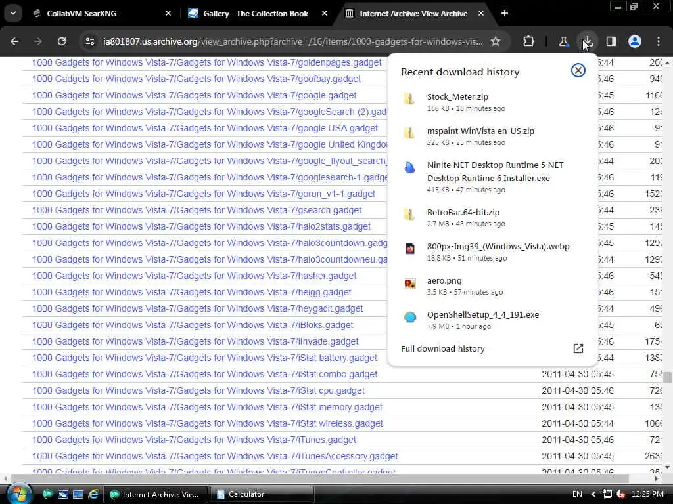Open the profile avatar menu
The height and width of the screenshot is (504, 673).
635,41
